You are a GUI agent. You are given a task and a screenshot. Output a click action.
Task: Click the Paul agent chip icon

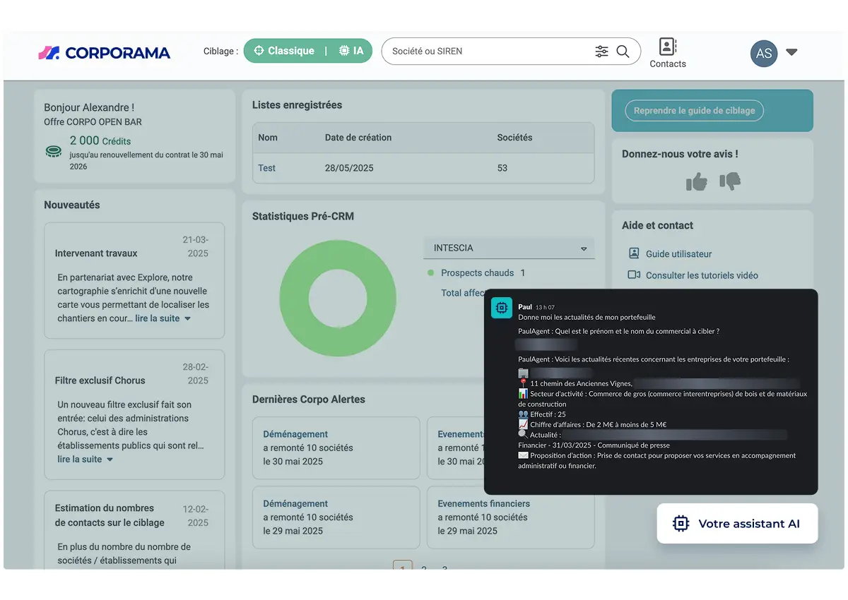coord(502,308)
